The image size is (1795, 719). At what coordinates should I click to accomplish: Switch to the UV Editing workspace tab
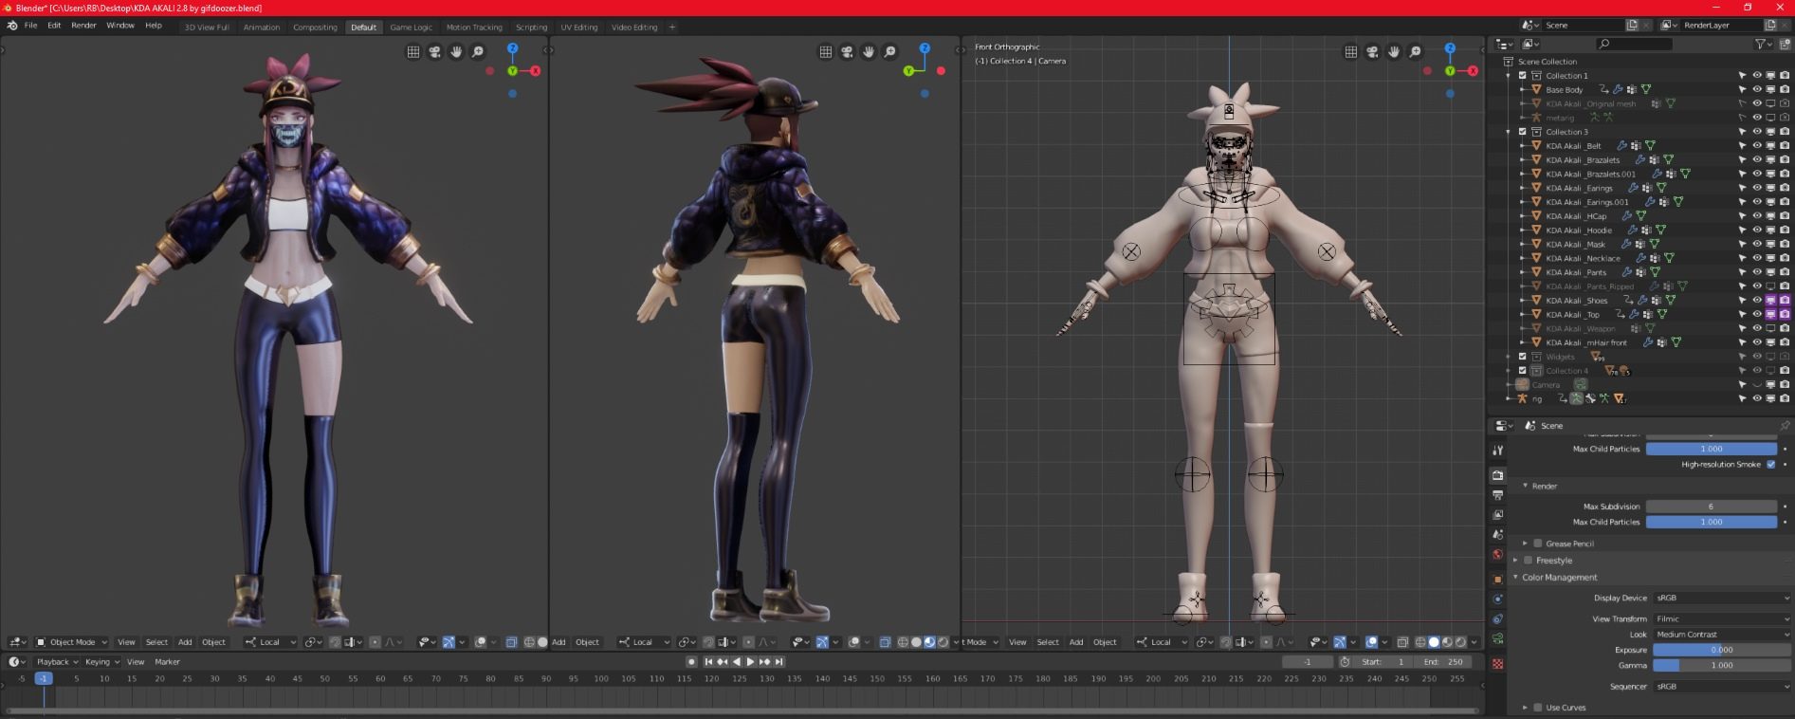(579, 28)
